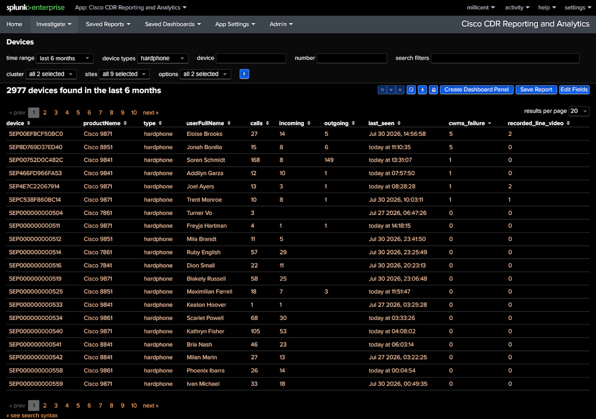
Task: Go to page 2 in top pagination
Action: click(x=45, y=113)
